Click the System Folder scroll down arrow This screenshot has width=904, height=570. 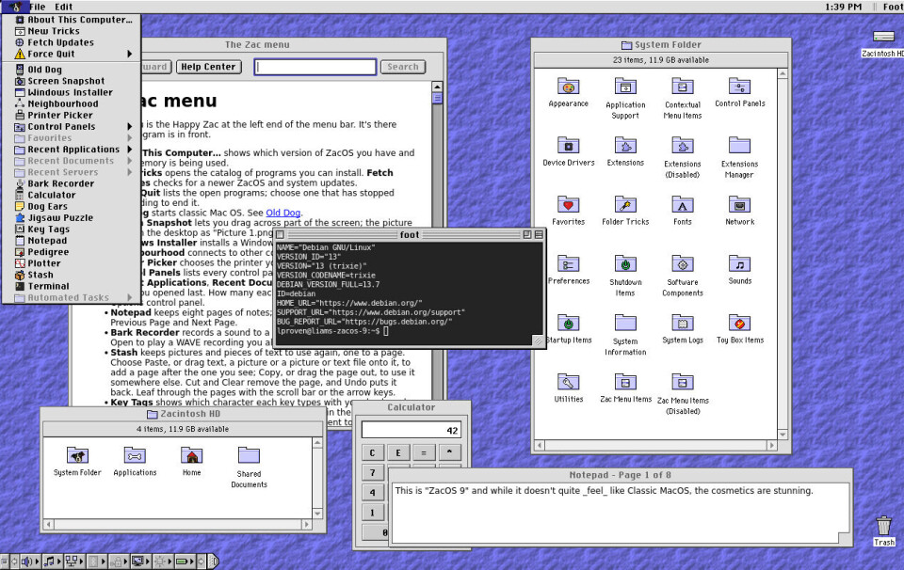[783, 435]
